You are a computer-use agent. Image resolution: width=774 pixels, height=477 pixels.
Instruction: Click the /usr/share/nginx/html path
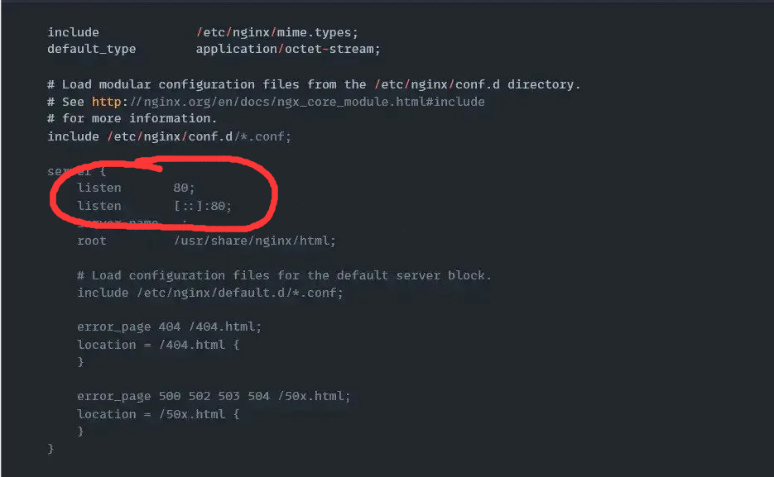[255, 241]
